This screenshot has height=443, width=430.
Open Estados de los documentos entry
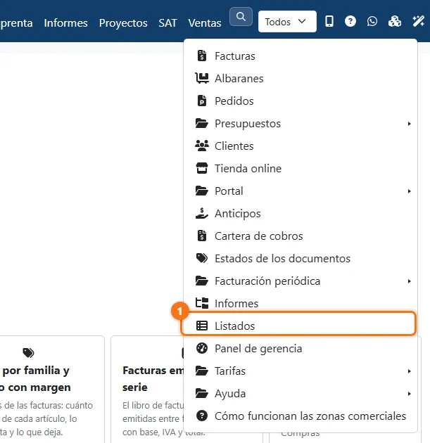[301, 259]
